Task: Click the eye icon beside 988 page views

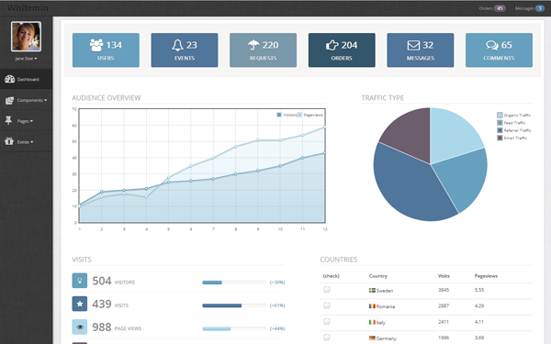Action: pos(80,327)
